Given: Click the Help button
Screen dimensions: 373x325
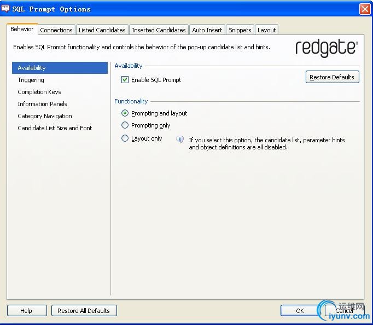Looking at the screenshot, I should pos(27,310).
